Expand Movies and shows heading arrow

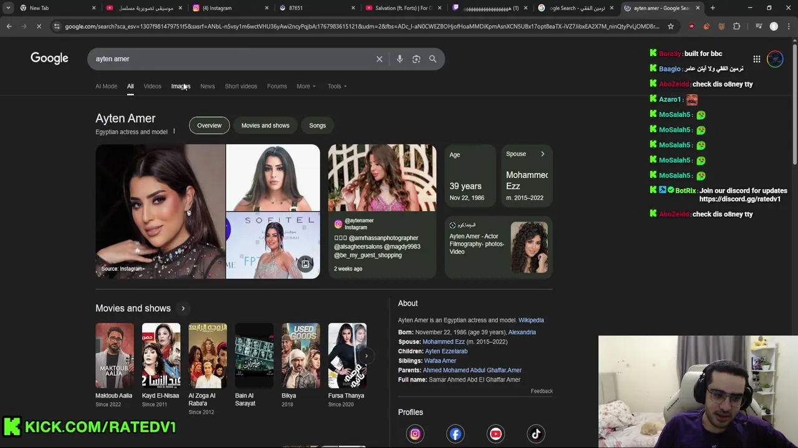(183, 309)
